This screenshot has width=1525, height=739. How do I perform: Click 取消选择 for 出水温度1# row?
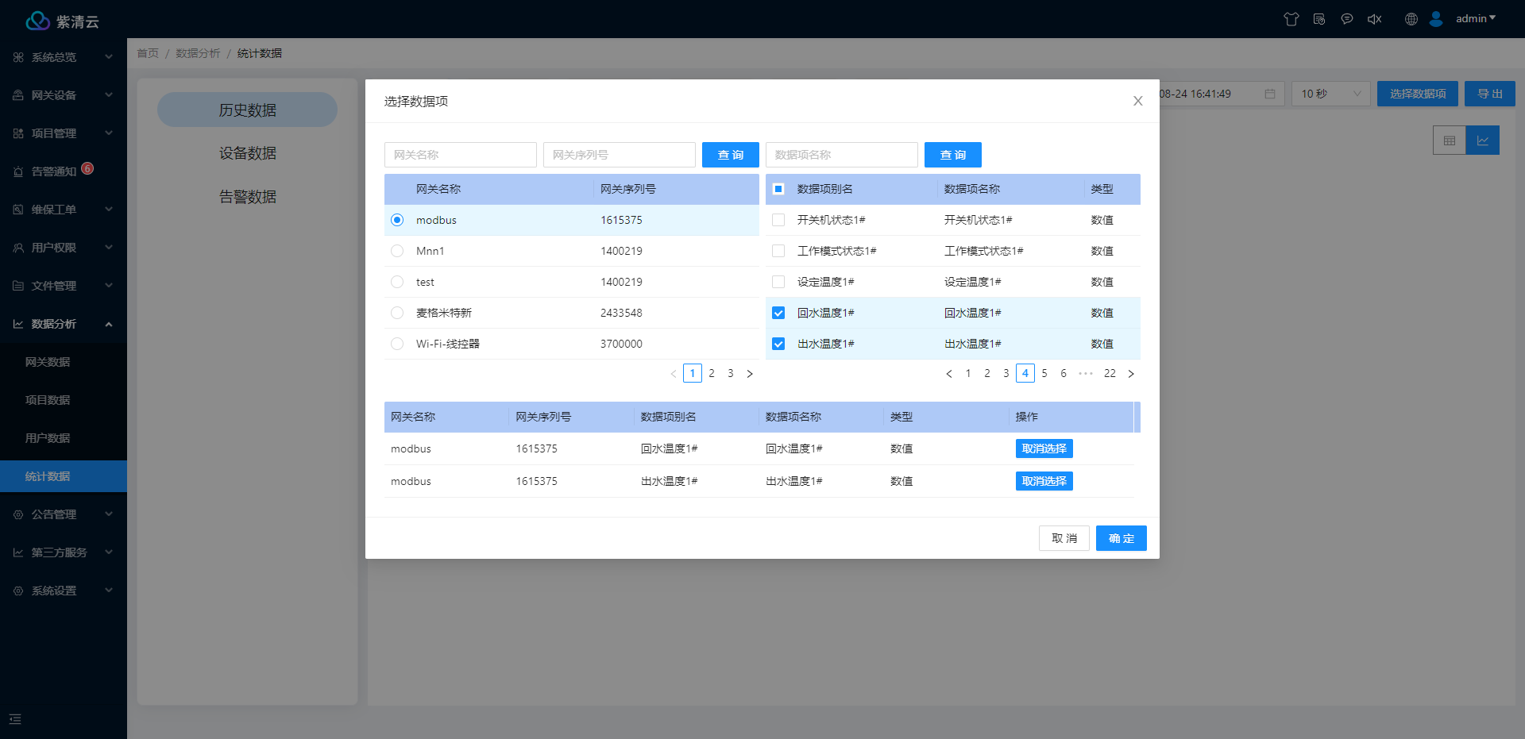pyautogui.click(x=1044, y=481)
